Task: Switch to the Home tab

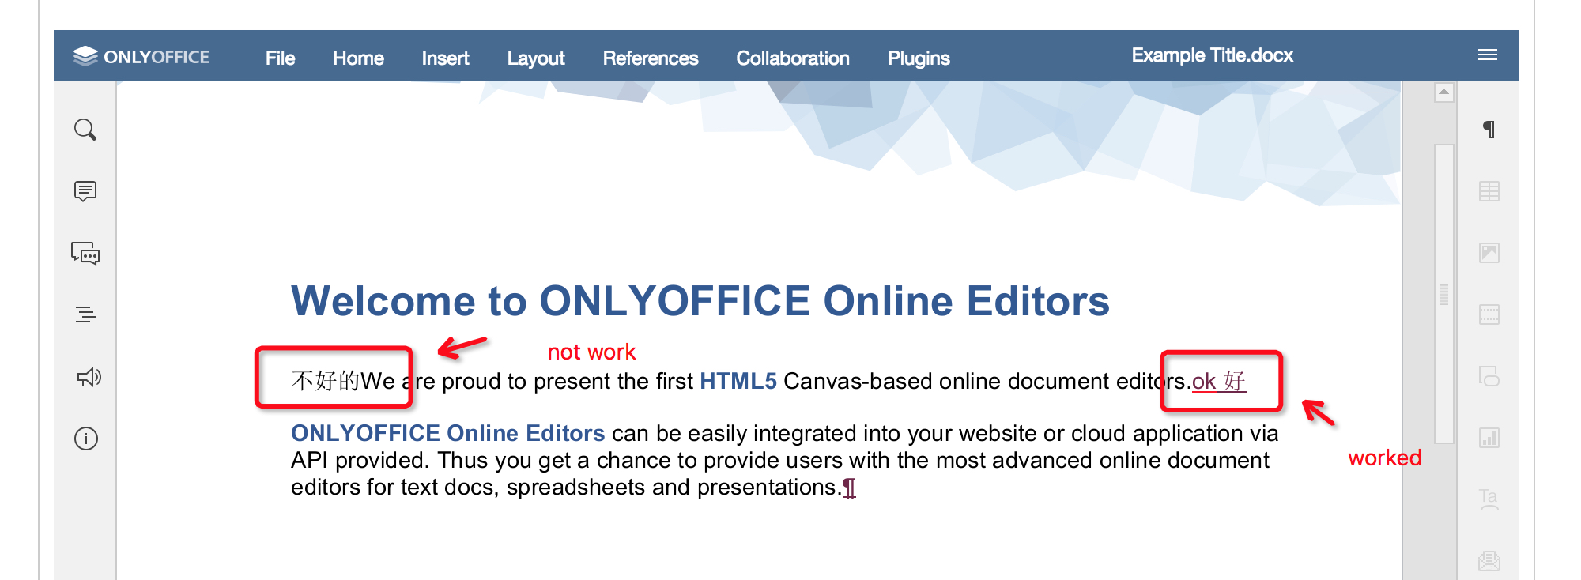Action: point(358,58)
